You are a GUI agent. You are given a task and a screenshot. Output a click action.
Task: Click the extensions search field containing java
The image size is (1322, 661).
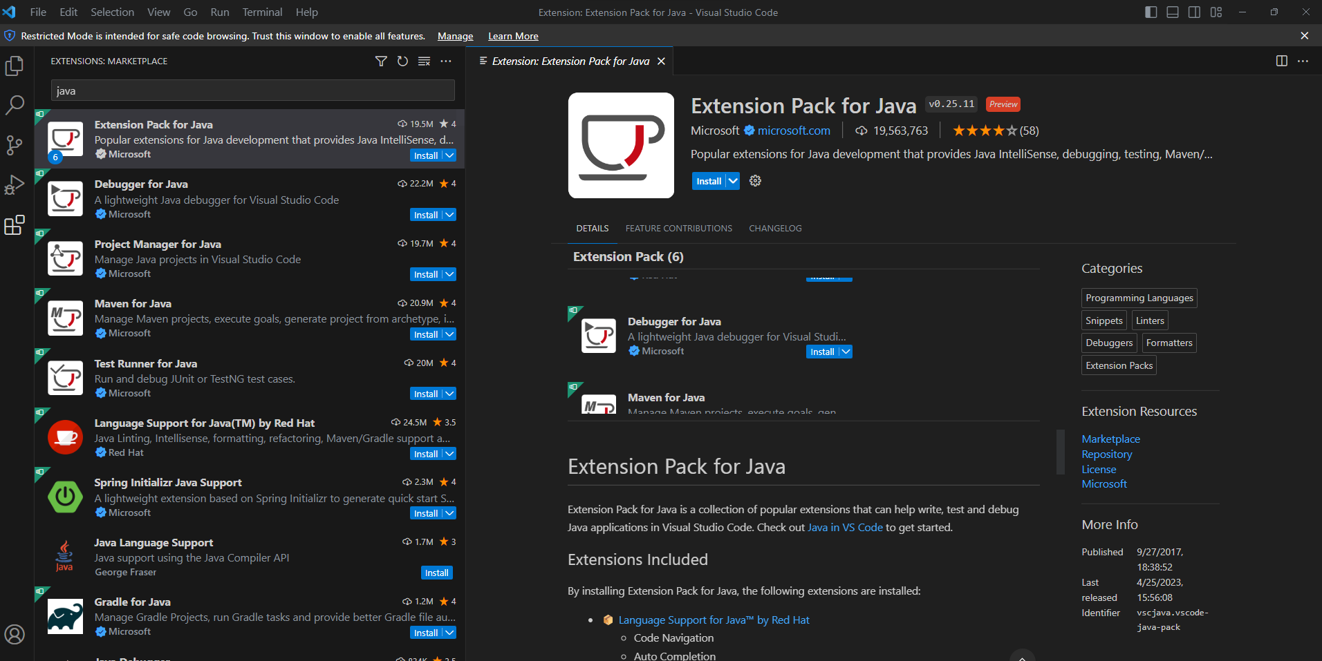click(252, 90)
